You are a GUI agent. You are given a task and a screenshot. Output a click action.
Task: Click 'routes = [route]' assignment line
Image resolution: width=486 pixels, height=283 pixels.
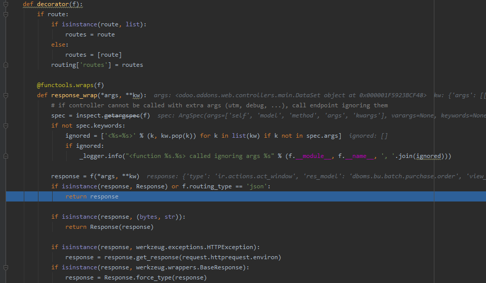pyautogui.click(x=93, y=55)
